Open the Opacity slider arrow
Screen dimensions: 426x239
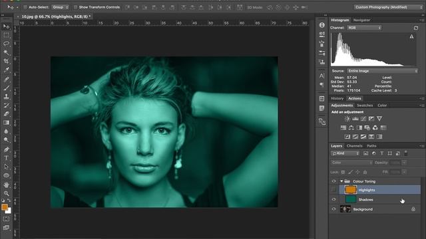[404, 163]
